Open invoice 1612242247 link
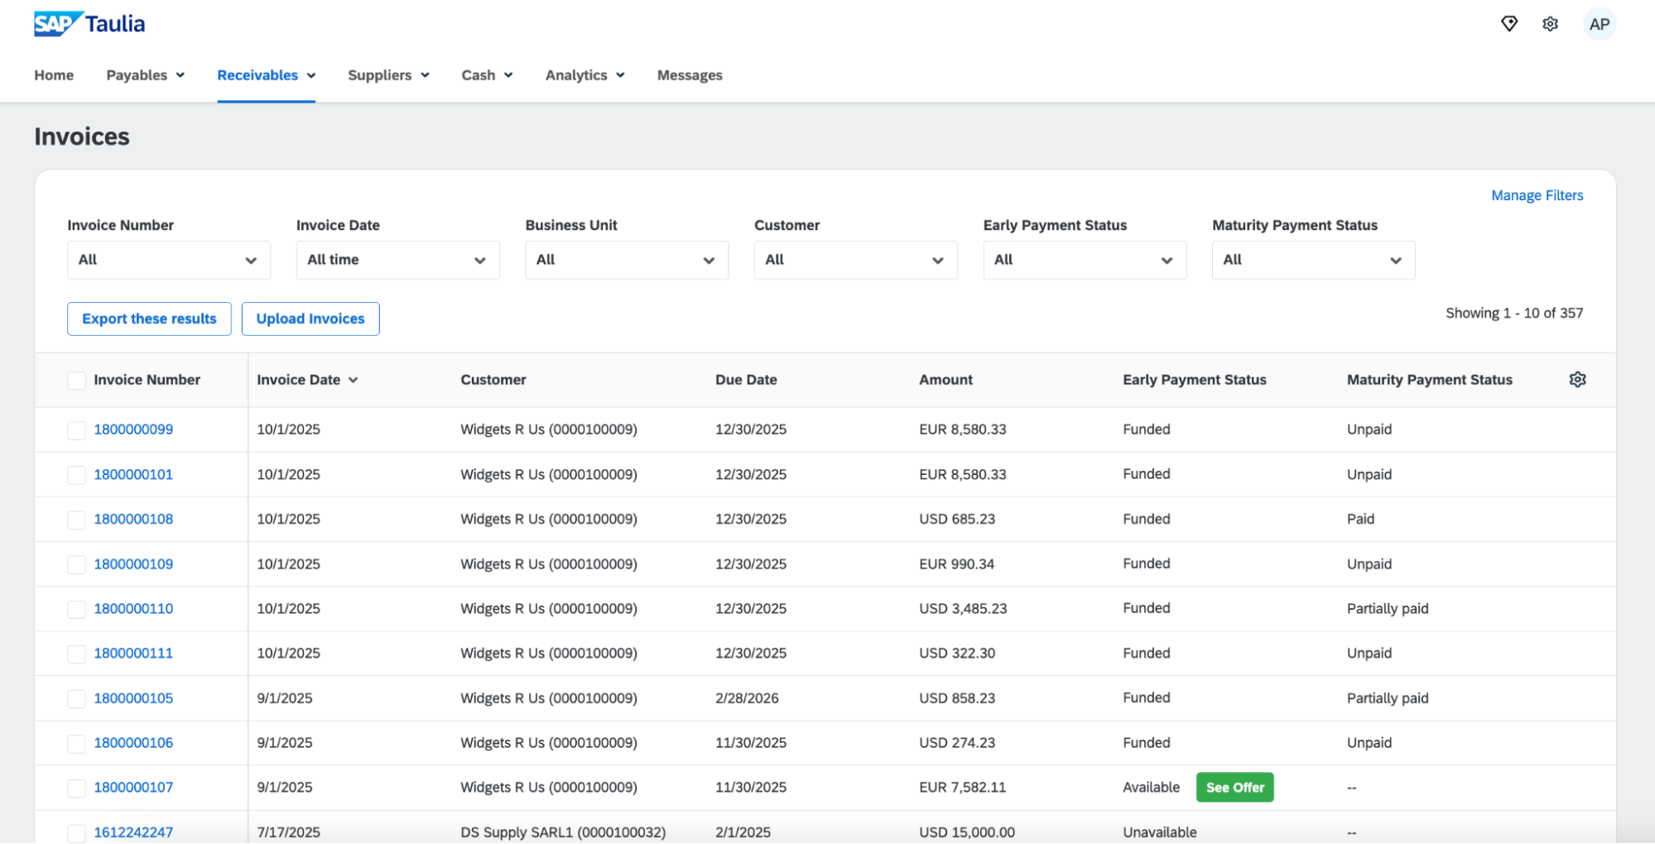This screenshot has height=844, width=1655. click(x=133, y=832)
